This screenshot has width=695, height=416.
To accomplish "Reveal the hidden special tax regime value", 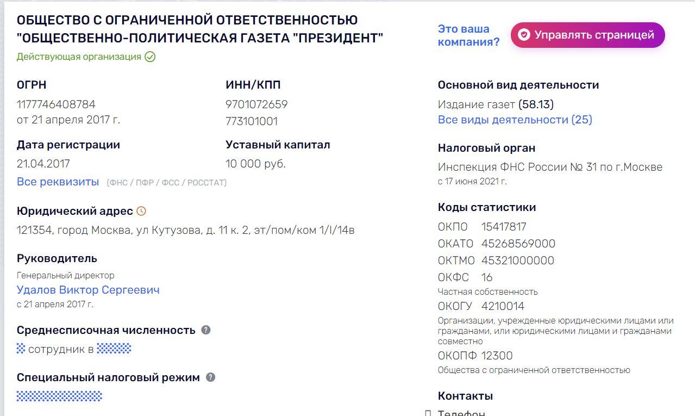I will click(59, 396).
